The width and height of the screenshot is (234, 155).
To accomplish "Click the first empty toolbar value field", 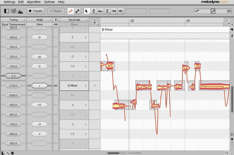I will coord(136,11).
